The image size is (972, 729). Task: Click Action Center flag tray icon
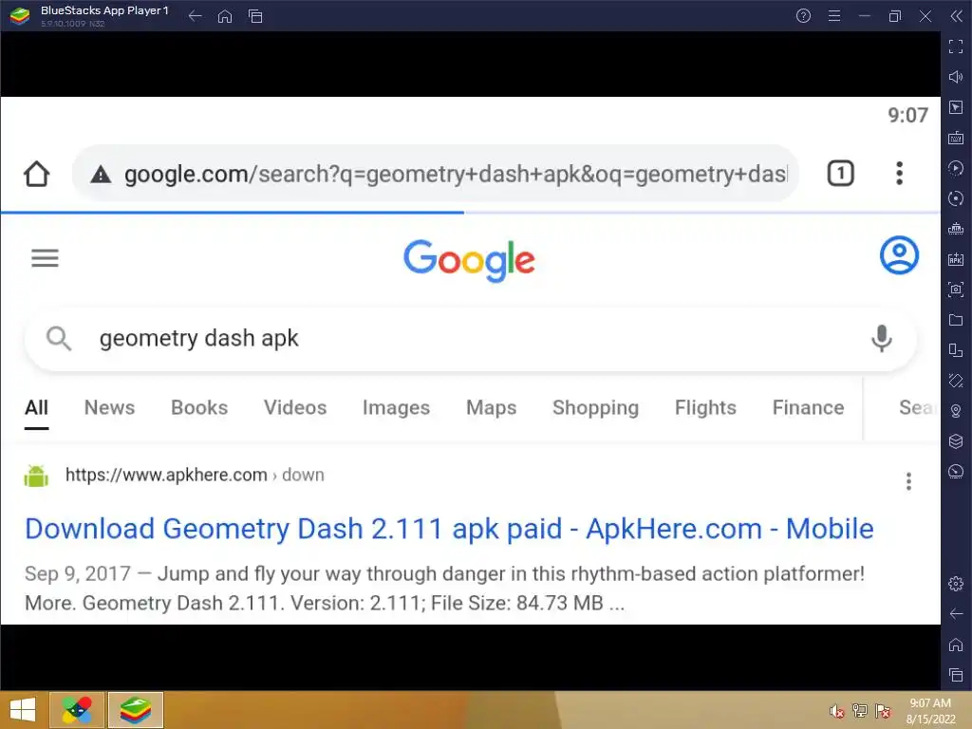tap(883, 711)
